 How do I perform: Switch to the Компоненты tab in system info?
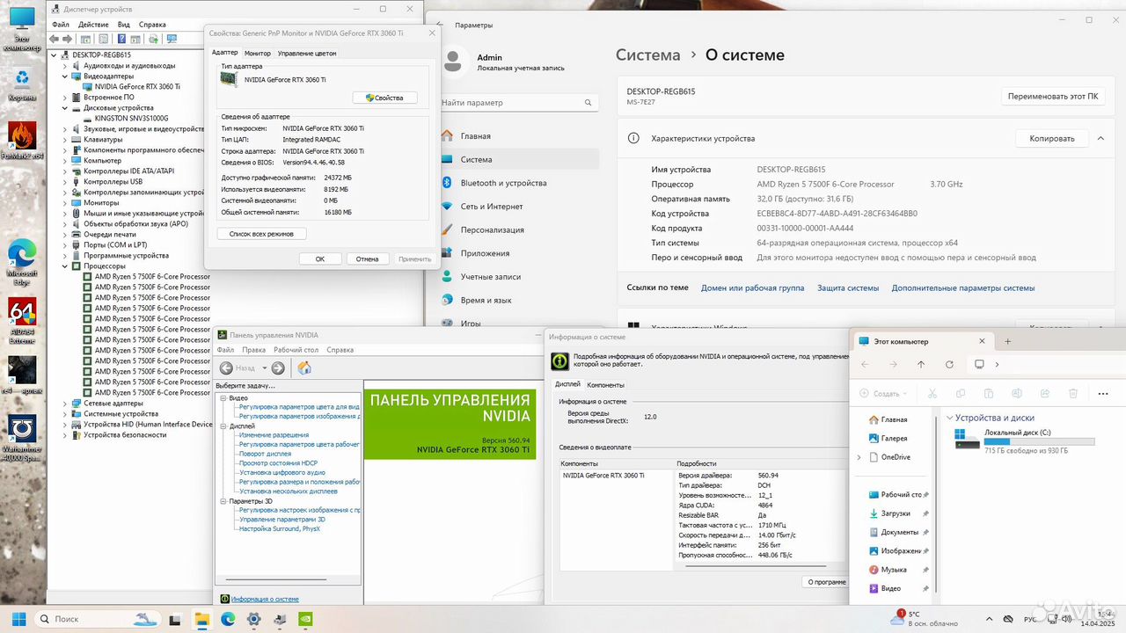coord(606,385)
